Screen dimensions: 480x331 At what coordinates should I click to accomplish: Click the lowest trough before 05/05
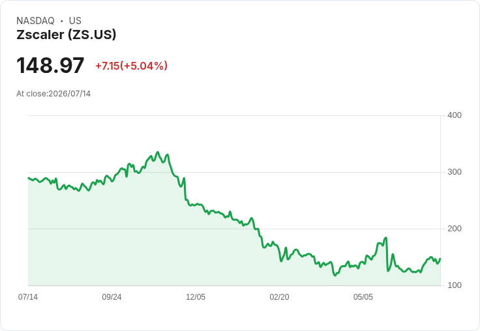(x=335, y=276)
